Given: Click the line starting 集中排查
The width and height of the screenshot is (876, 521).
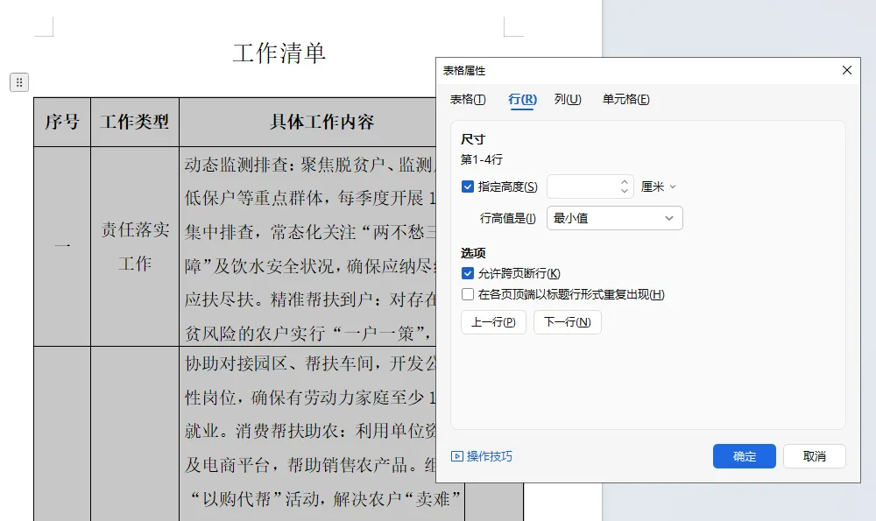Looking at the screenshot, I should click(310, 232).
